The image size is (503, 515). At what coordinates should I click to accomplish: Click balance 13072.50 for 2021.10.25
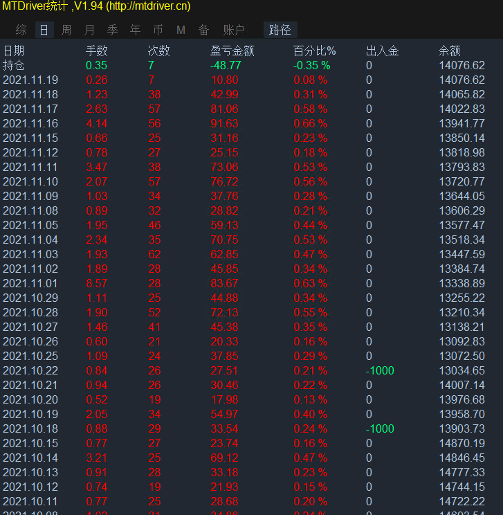click(x=462, y=356)
